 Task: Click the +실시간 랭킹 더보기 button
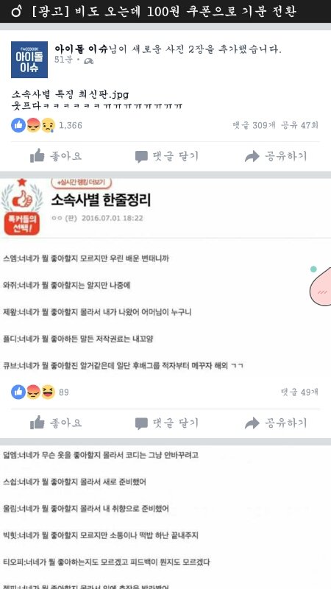point(82,183)
